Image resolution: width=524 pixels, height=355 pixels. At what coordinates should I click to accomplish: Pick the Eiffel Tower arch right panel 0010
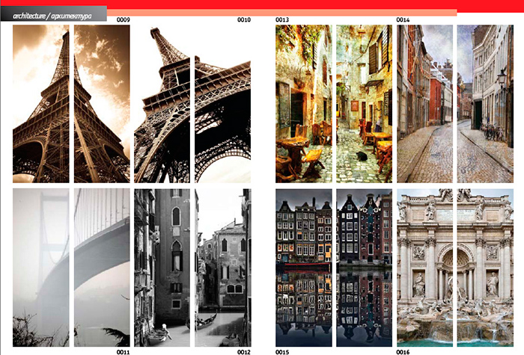223,104
